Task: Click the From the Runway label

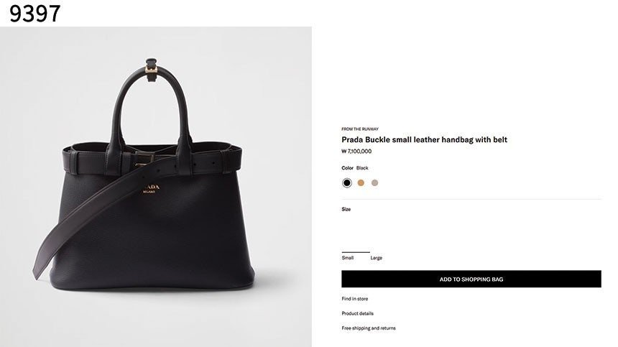Action: (360, 129)
